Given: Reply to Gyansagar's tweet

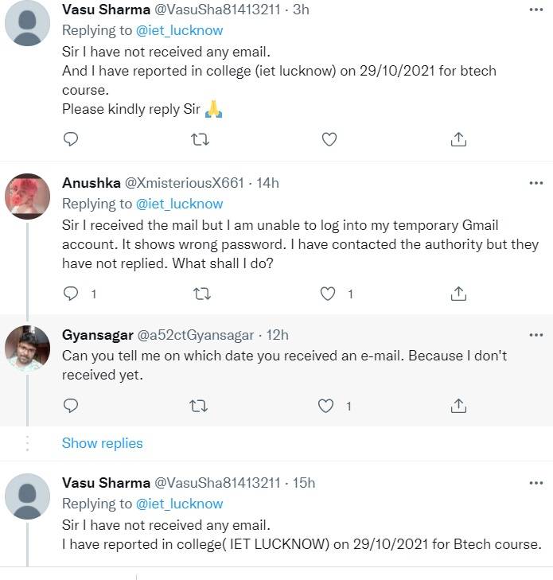Looking at the screenshot, I should [x=71, y=406].
